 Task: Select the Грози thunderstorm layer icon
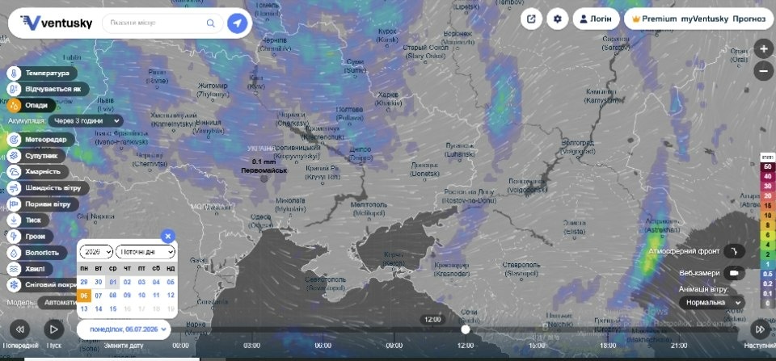pos(14,237)
